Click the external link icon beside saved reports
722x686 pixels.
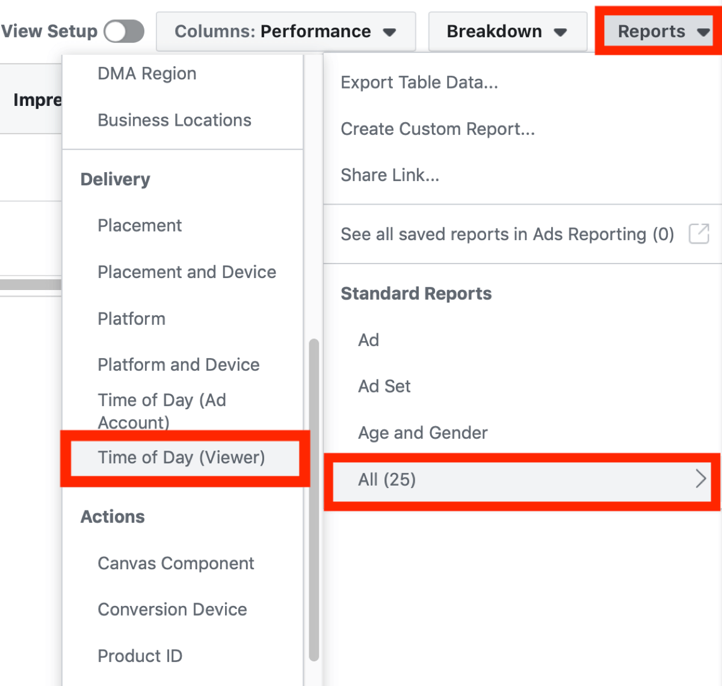click(699, 233)
